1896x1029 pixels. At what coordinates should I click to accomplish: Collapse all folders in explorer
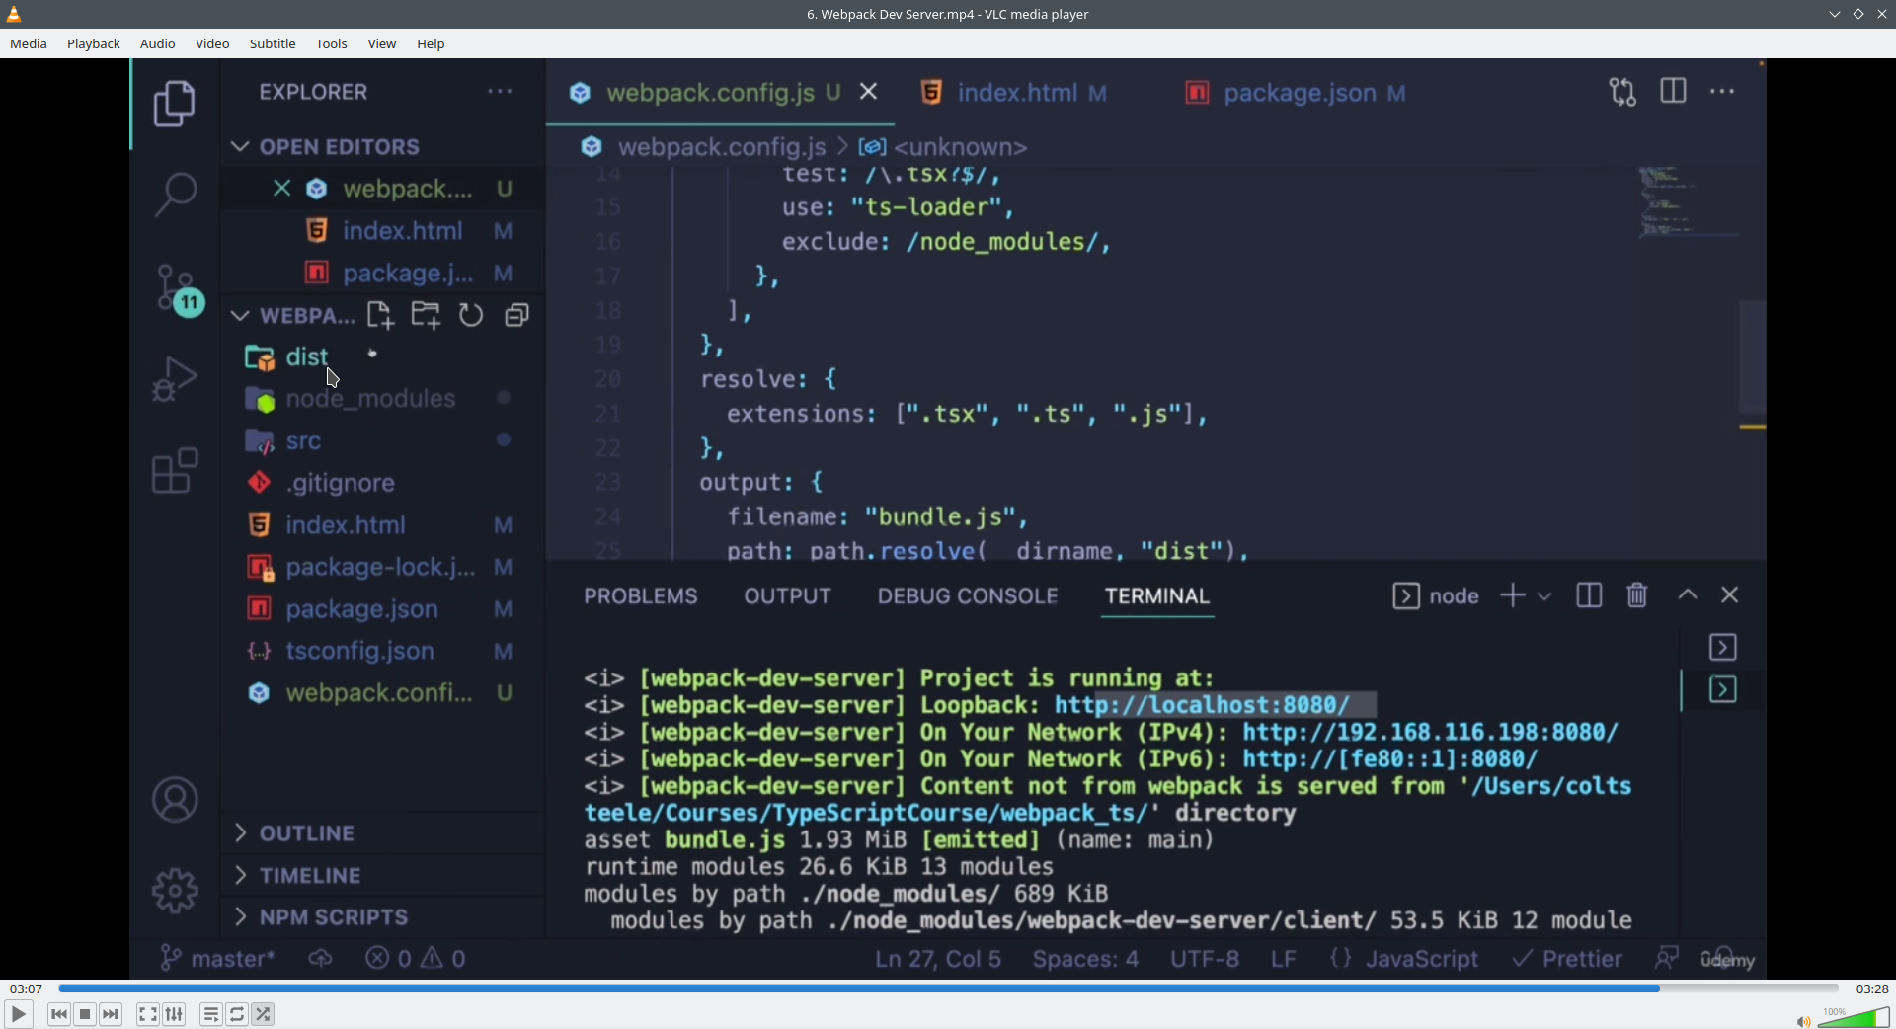pyautogui.click(x=517, y=315)
